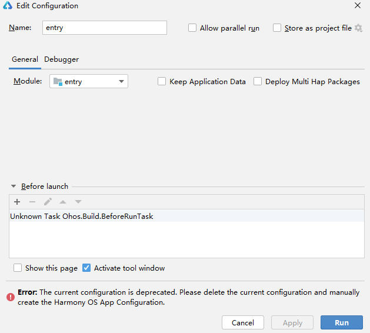
Task: Collapse the Before launch section
Action: (x=14, y=186)
